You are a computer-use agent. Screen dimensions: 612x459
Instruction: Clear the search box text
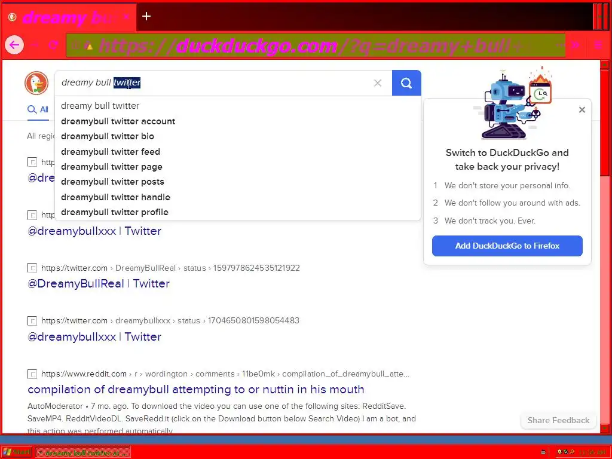pos(378,82)
